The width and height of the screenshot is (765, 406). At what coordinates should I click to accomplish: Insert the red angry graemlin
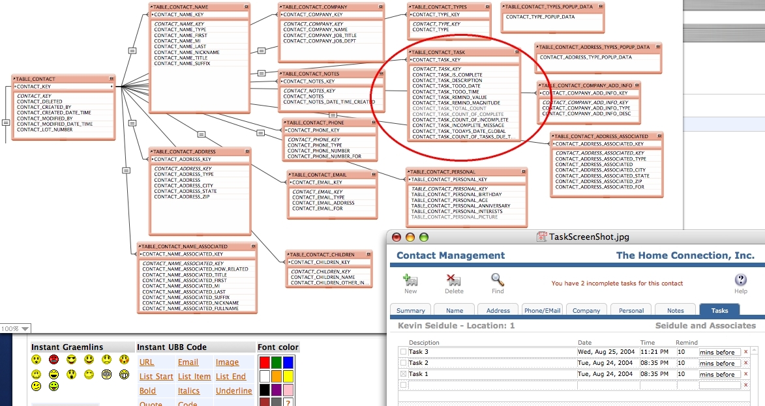pyautogui.click(x=53, y=360)
